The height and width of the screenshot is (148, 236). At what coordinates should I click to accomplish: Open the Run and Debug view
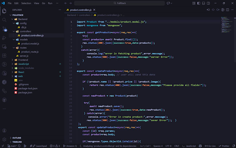tap(4, 38)
